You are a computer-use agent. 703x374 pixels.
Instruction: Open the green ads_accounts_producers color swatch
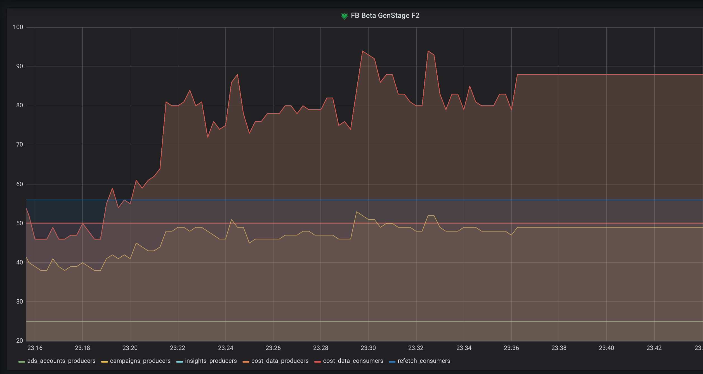22,362
